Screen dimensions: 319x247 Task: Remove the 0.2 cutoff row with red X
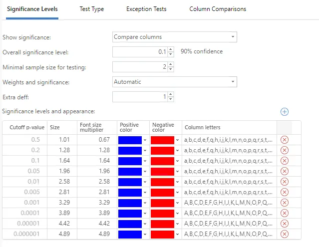(285, 150)
